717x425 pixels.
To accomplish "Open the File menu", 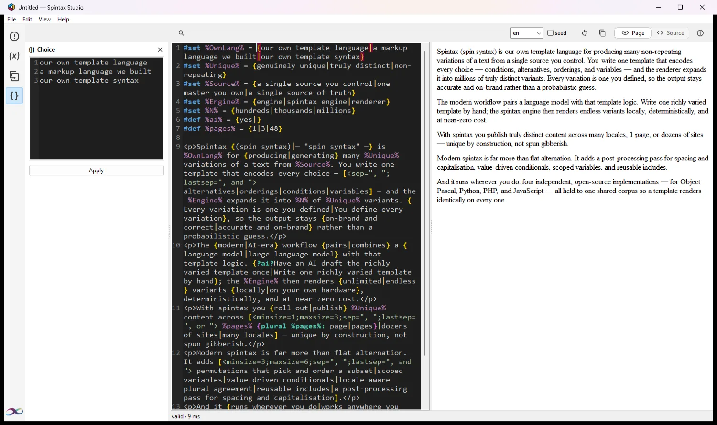I will pos(11,19).
